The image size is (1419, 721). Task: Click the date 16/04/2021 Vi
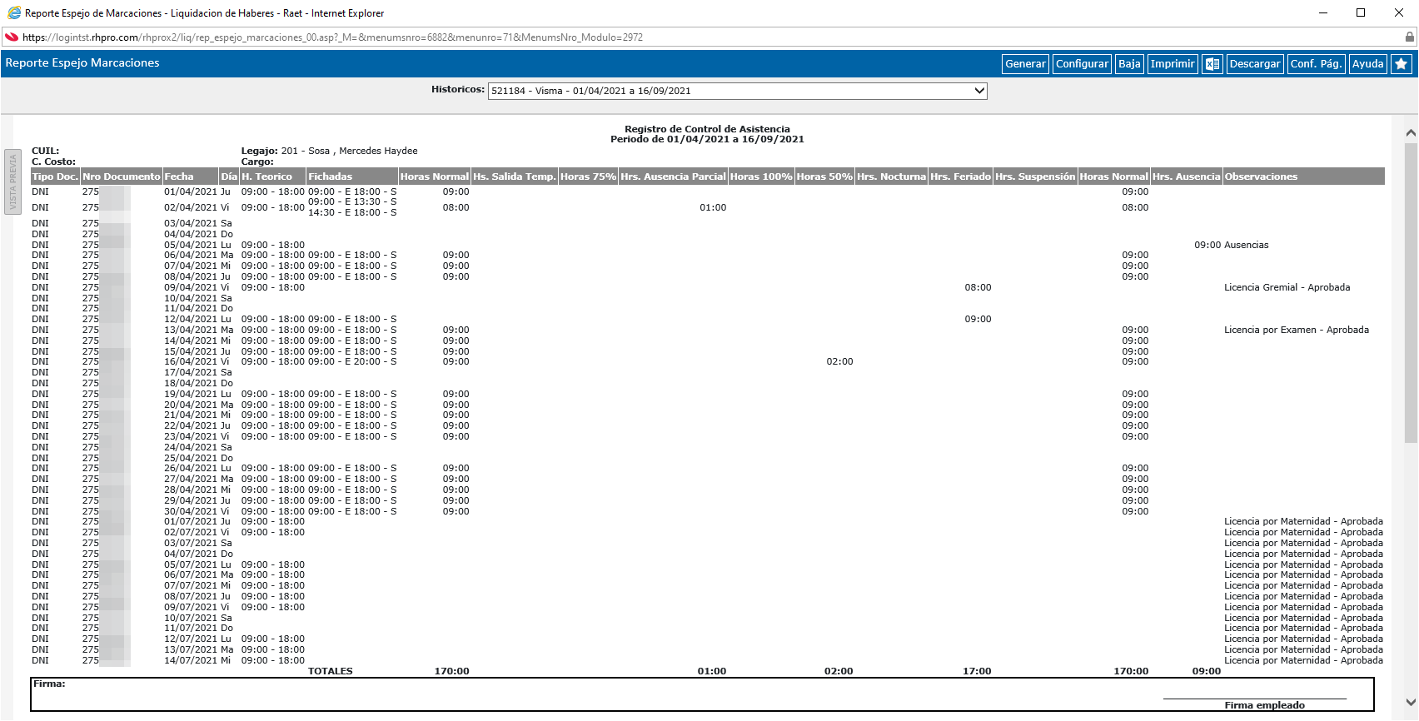click(197, 361)
